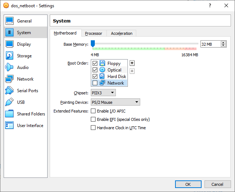Viewport: 235px width, 192px height.
Task: Open the General settings icon
Action: 9,21
